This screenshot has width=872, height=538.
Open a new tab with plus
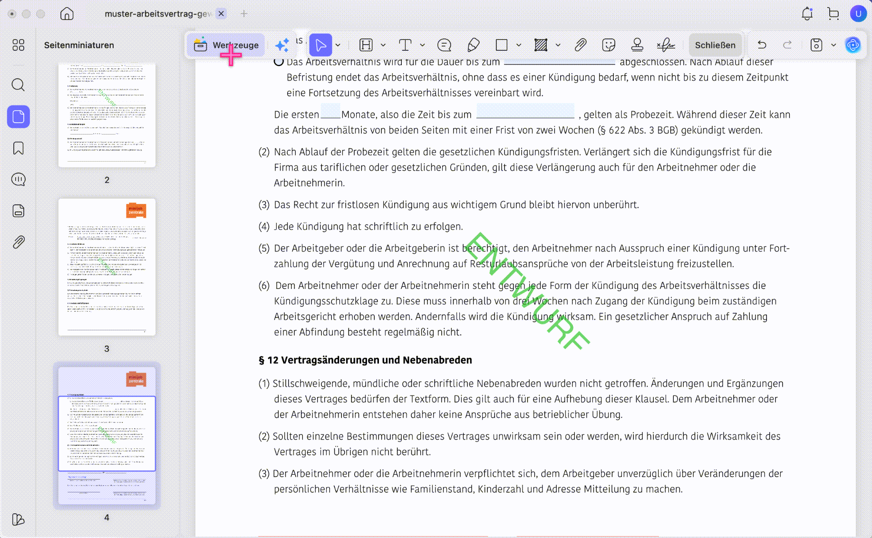(244, 14)
